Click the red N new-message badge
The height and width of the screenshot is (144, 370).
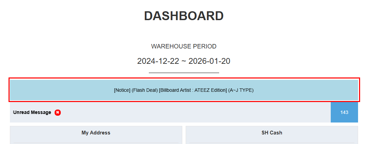point(58,112)
